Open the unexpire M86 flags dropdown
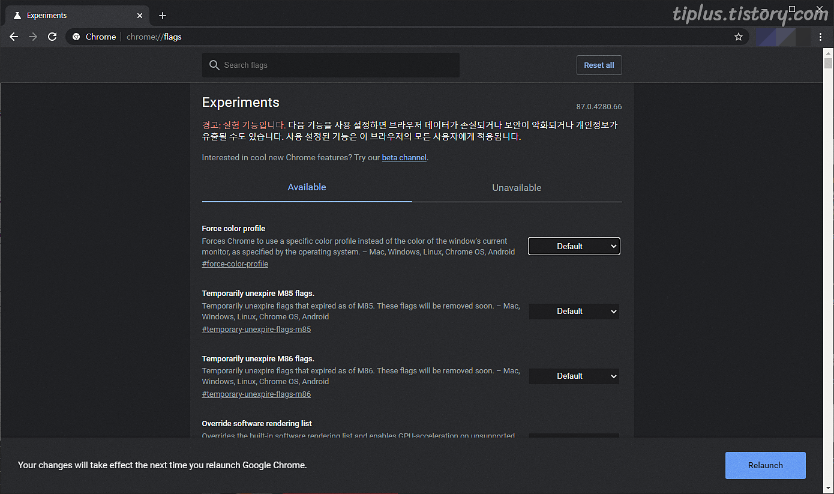Image resolution: width=834 pixels, height=494 pixels. tap(574, 376)
